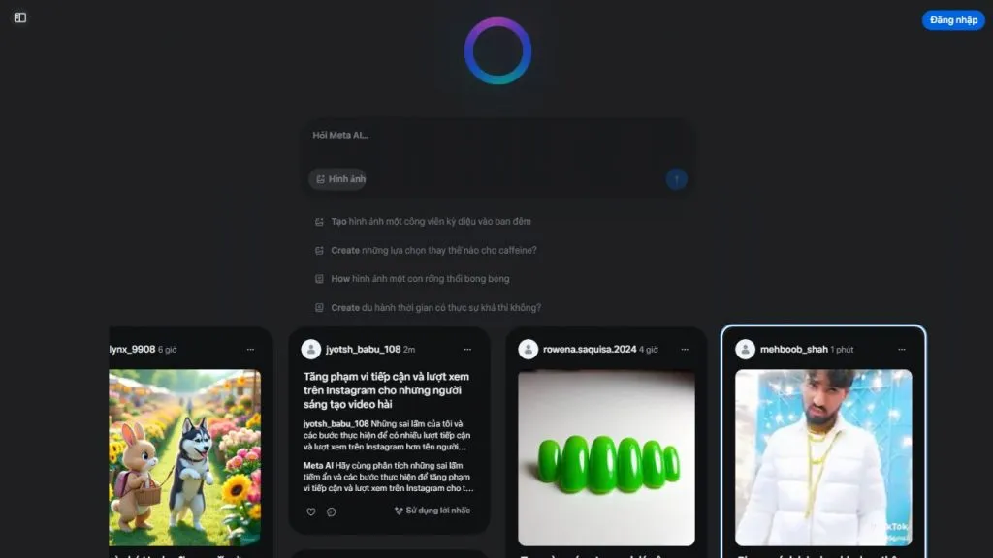Click the 2m timestamp on jyotsh_babu_108 post
The width and height of the screenshot is (993, 558).
pos(409,349)
